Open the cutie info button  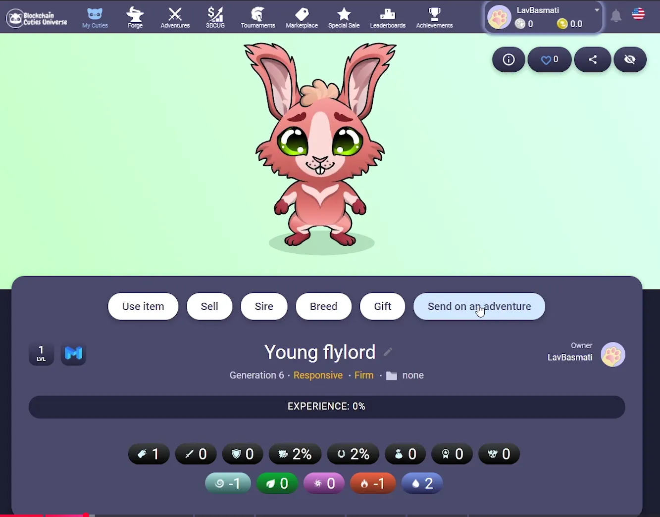(508, 60)
